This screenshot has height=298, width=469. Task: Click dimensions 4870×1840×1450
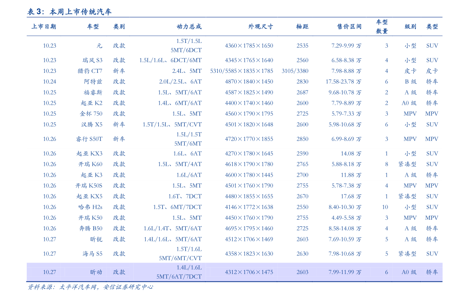tap(249, 81)
